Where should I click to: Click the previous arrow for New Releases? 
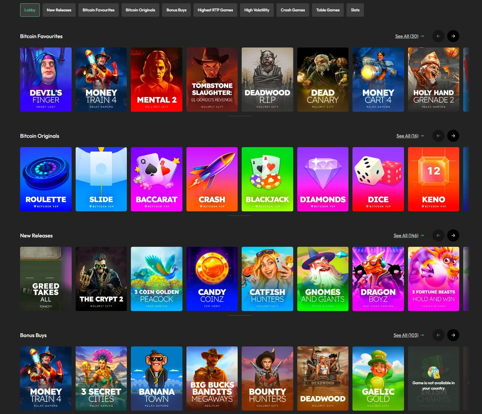(x=438, y=235)
